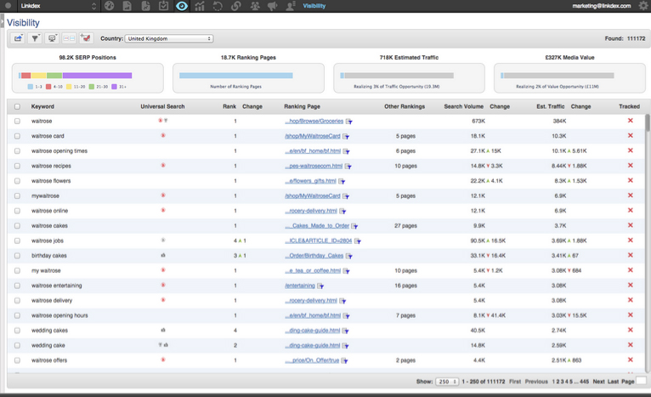This screenshot has width=651, height=397.
Task: Check the box for wedding cake
Action: (17, 345)
